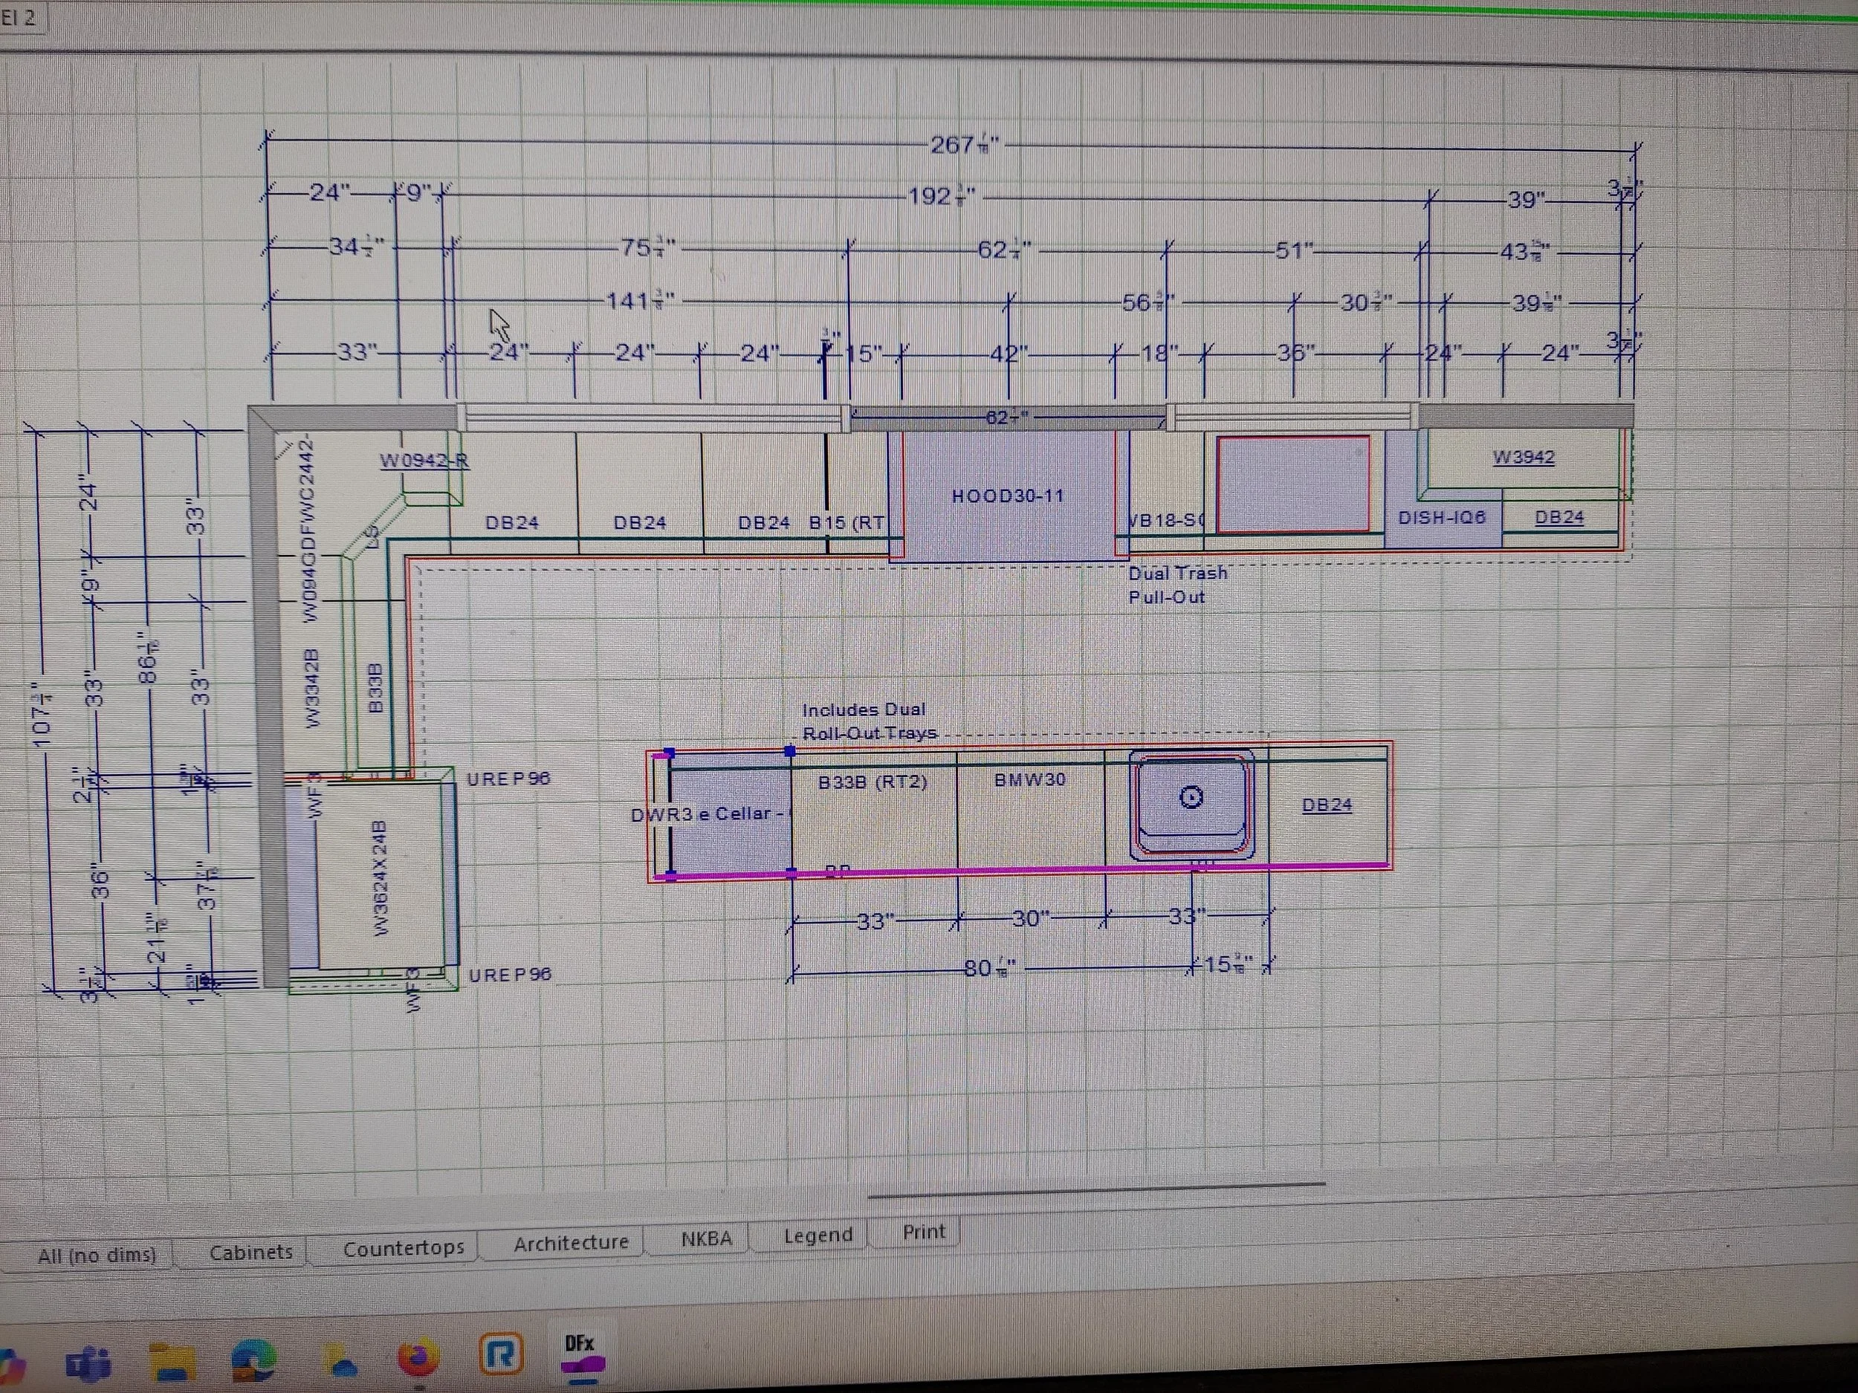Click the W0942-R wall cabinet label
1858x1393 pixels.
[x=424, y=460]
